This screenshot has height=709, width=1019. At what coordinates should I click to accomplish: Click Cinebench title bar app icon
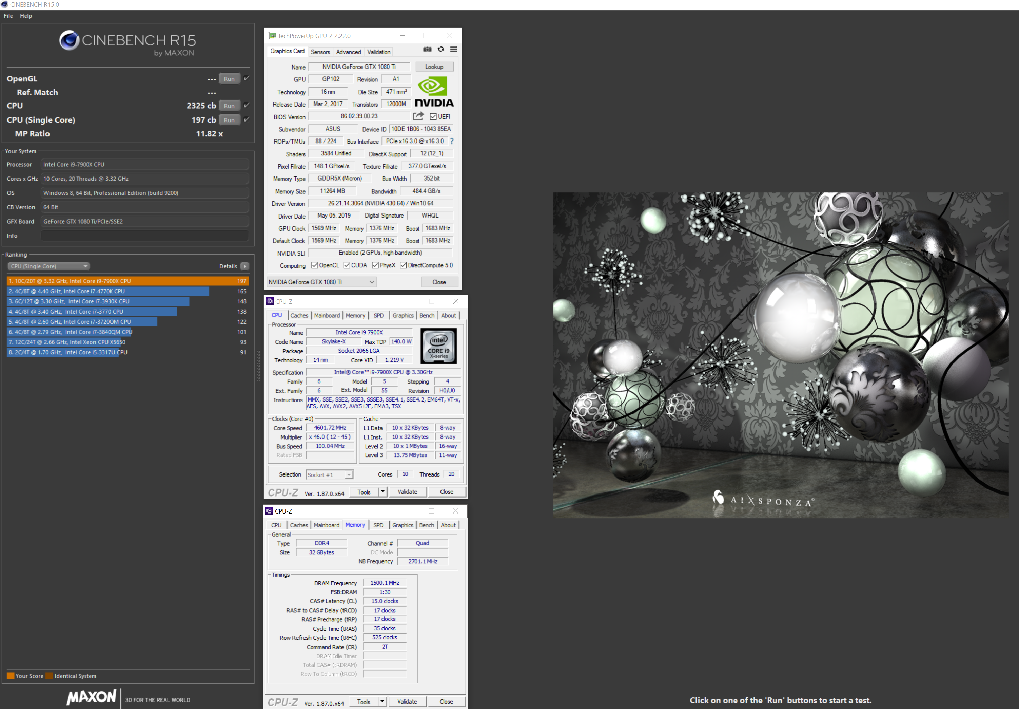(x=4, y=4)
